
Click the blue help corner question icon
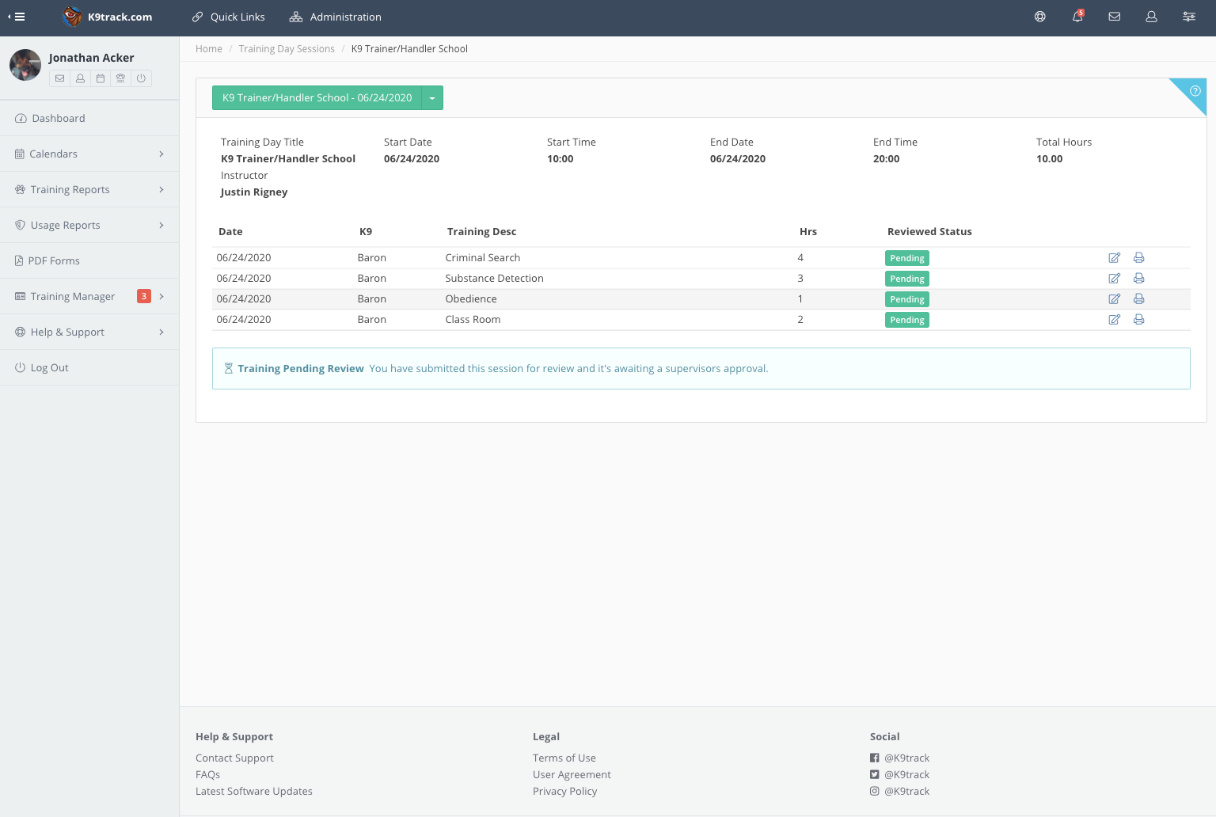point(1195,91)
